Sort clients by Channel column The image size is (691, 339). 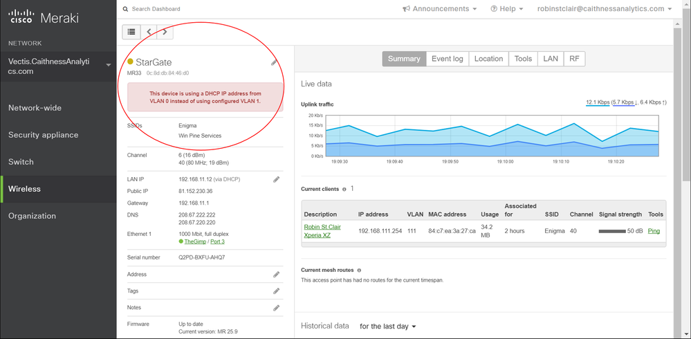point(581,214)
